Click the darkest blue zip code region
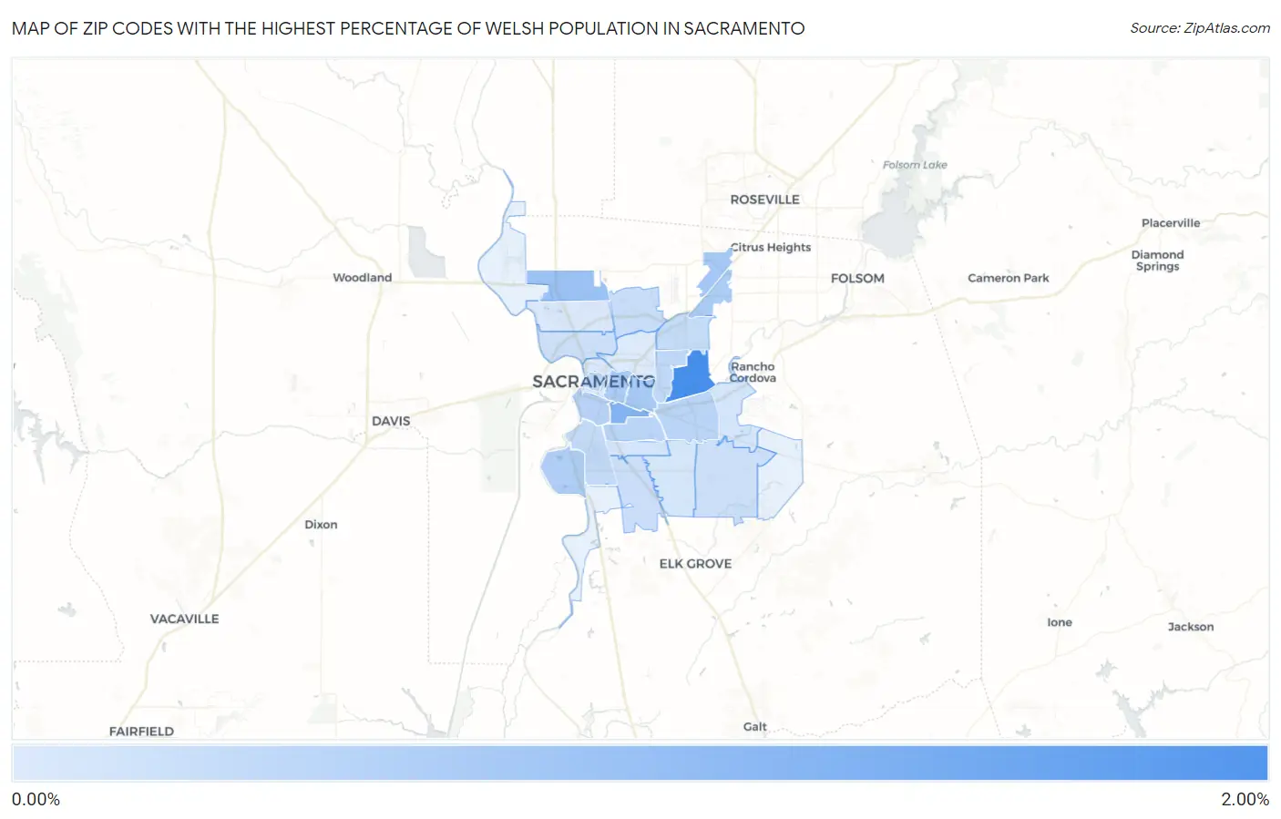This screenshot has width=1281, height=819. click(x=692, y=376)
